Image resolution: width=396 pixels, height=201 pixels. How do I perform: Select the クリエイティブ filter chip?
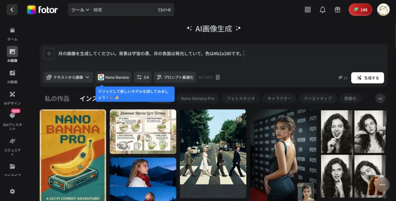pos(318,99)
